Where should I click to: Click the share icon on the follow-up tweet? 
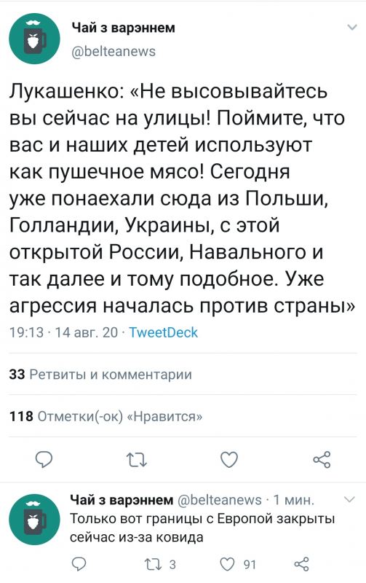301,564
